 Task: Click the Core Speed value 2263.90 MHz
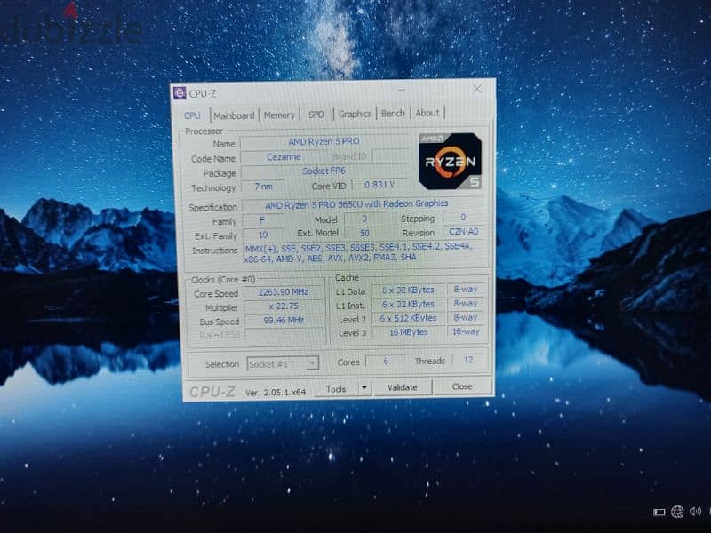pyautogui.click(x=284, y=292)
